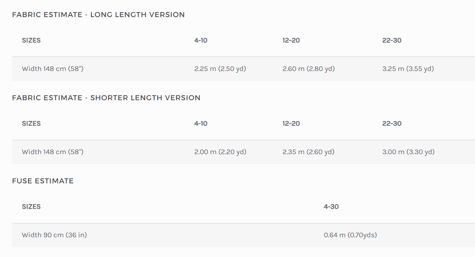Click 'Width 148 cm' label in long length table
Image resolution: width=475 pixels, height=257 pixels.
coord(53,69)
